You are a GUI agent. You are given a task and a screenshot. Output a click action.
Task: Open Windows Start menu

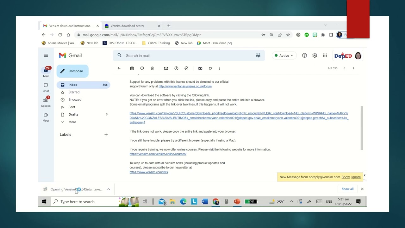(x=44, y=202)
